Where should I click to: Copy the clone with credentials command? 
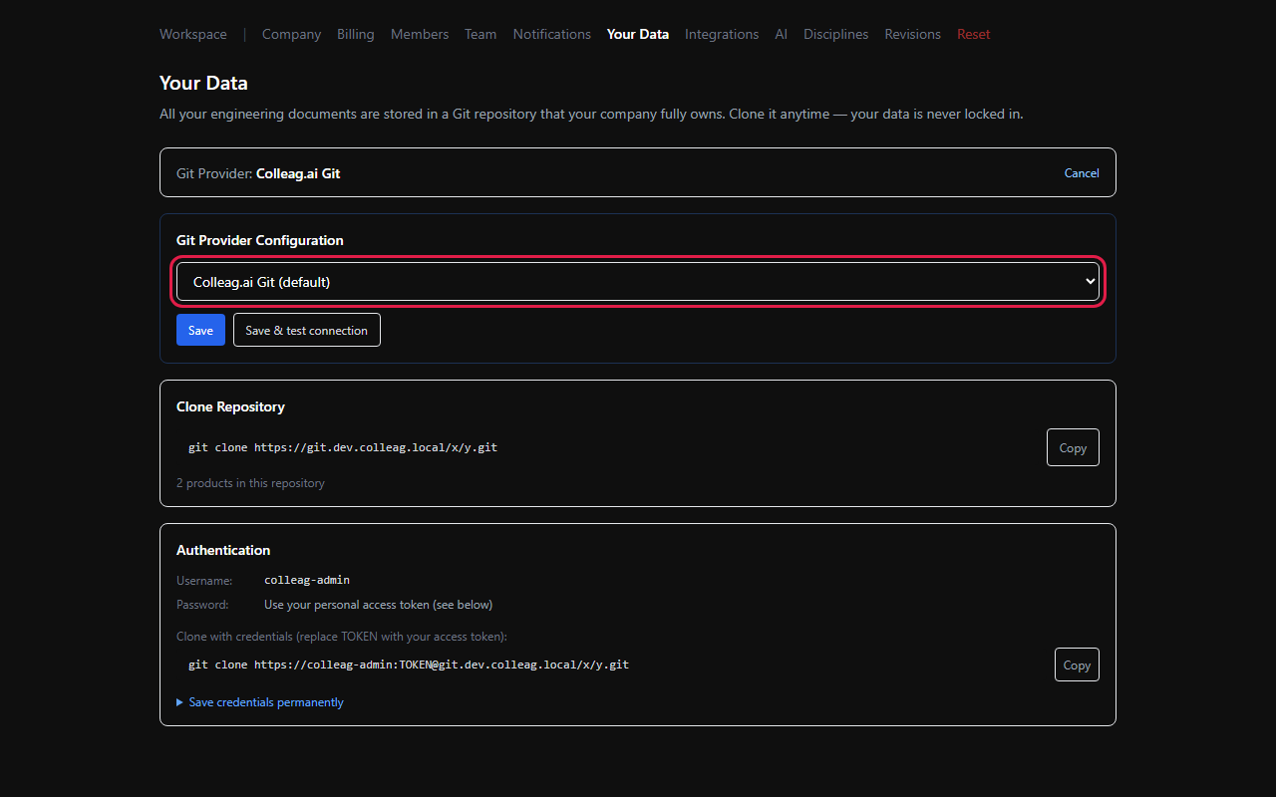point(1077,664)
